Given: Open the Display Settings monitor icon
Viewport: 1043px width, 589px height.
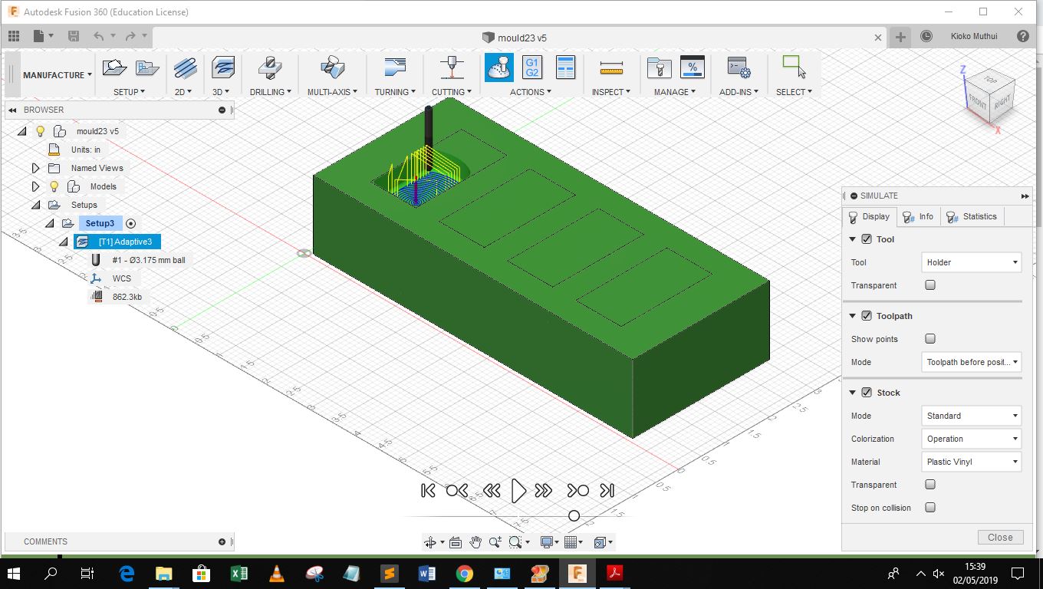Looking at the screenshot, I should (547, 542).
